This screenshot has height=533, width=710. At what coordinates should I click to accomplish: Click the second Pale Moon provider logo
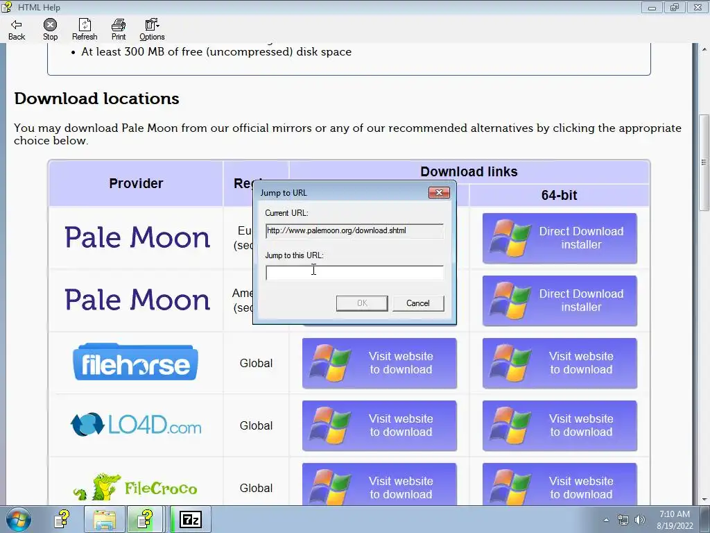137,300
